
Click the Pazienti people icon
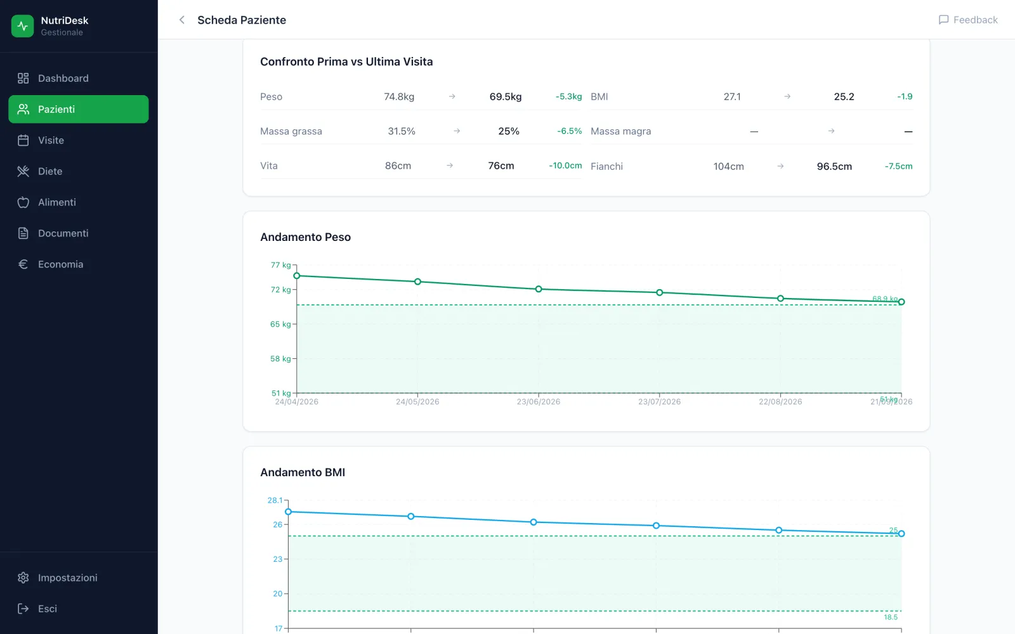[x=23, y=109]
